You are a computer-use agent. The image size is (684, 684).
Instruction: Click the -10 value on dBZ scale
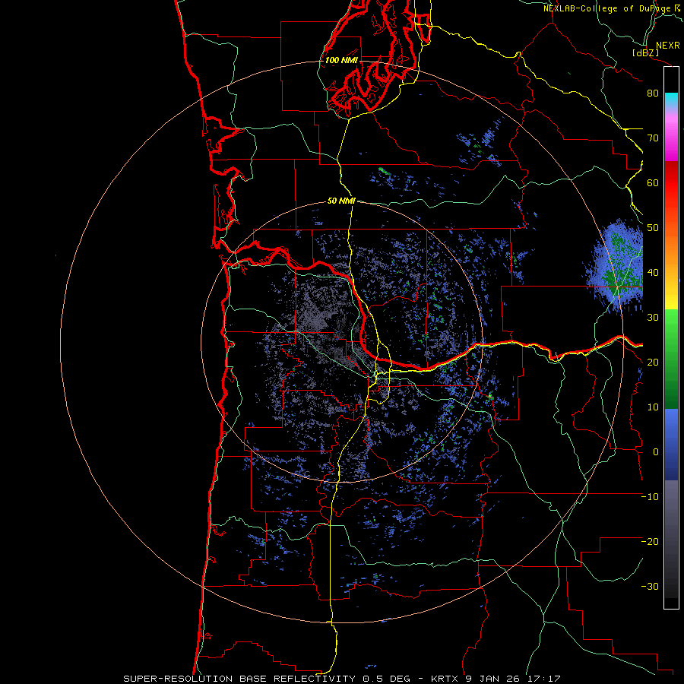click(x=651, y=497)
